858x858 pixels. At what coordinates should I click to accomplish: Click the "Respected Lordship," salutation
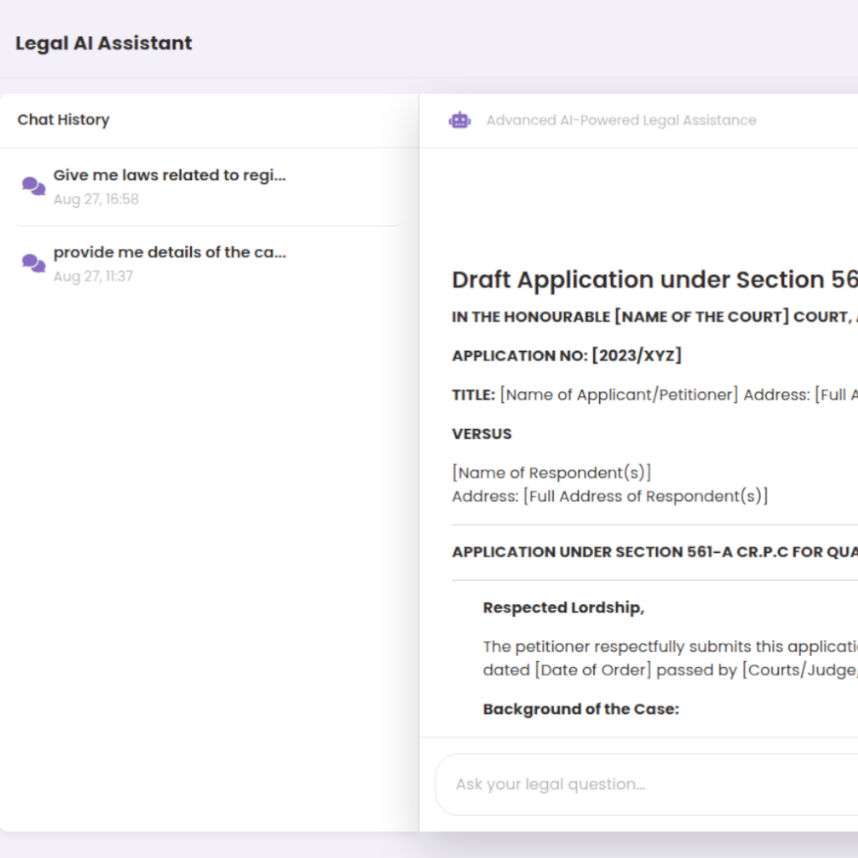coord(563,608)
